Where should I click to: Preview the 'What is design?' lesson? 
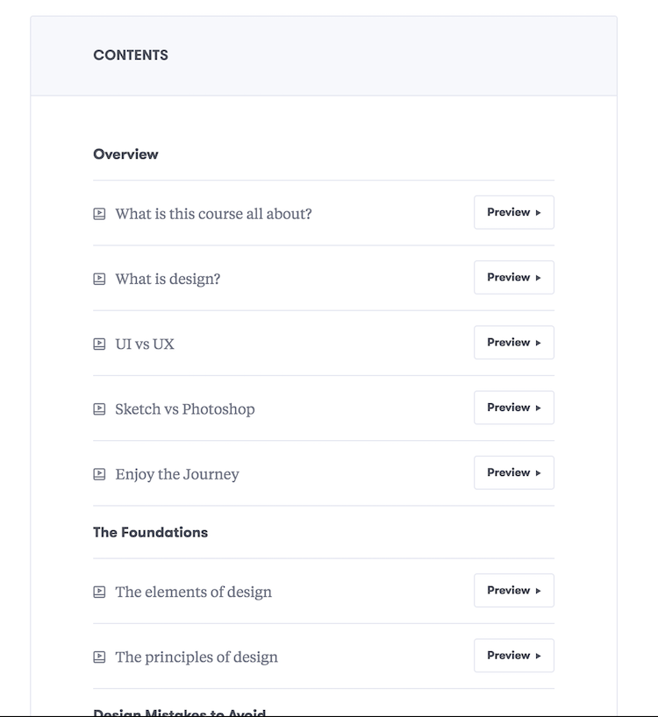coord(514,277)
